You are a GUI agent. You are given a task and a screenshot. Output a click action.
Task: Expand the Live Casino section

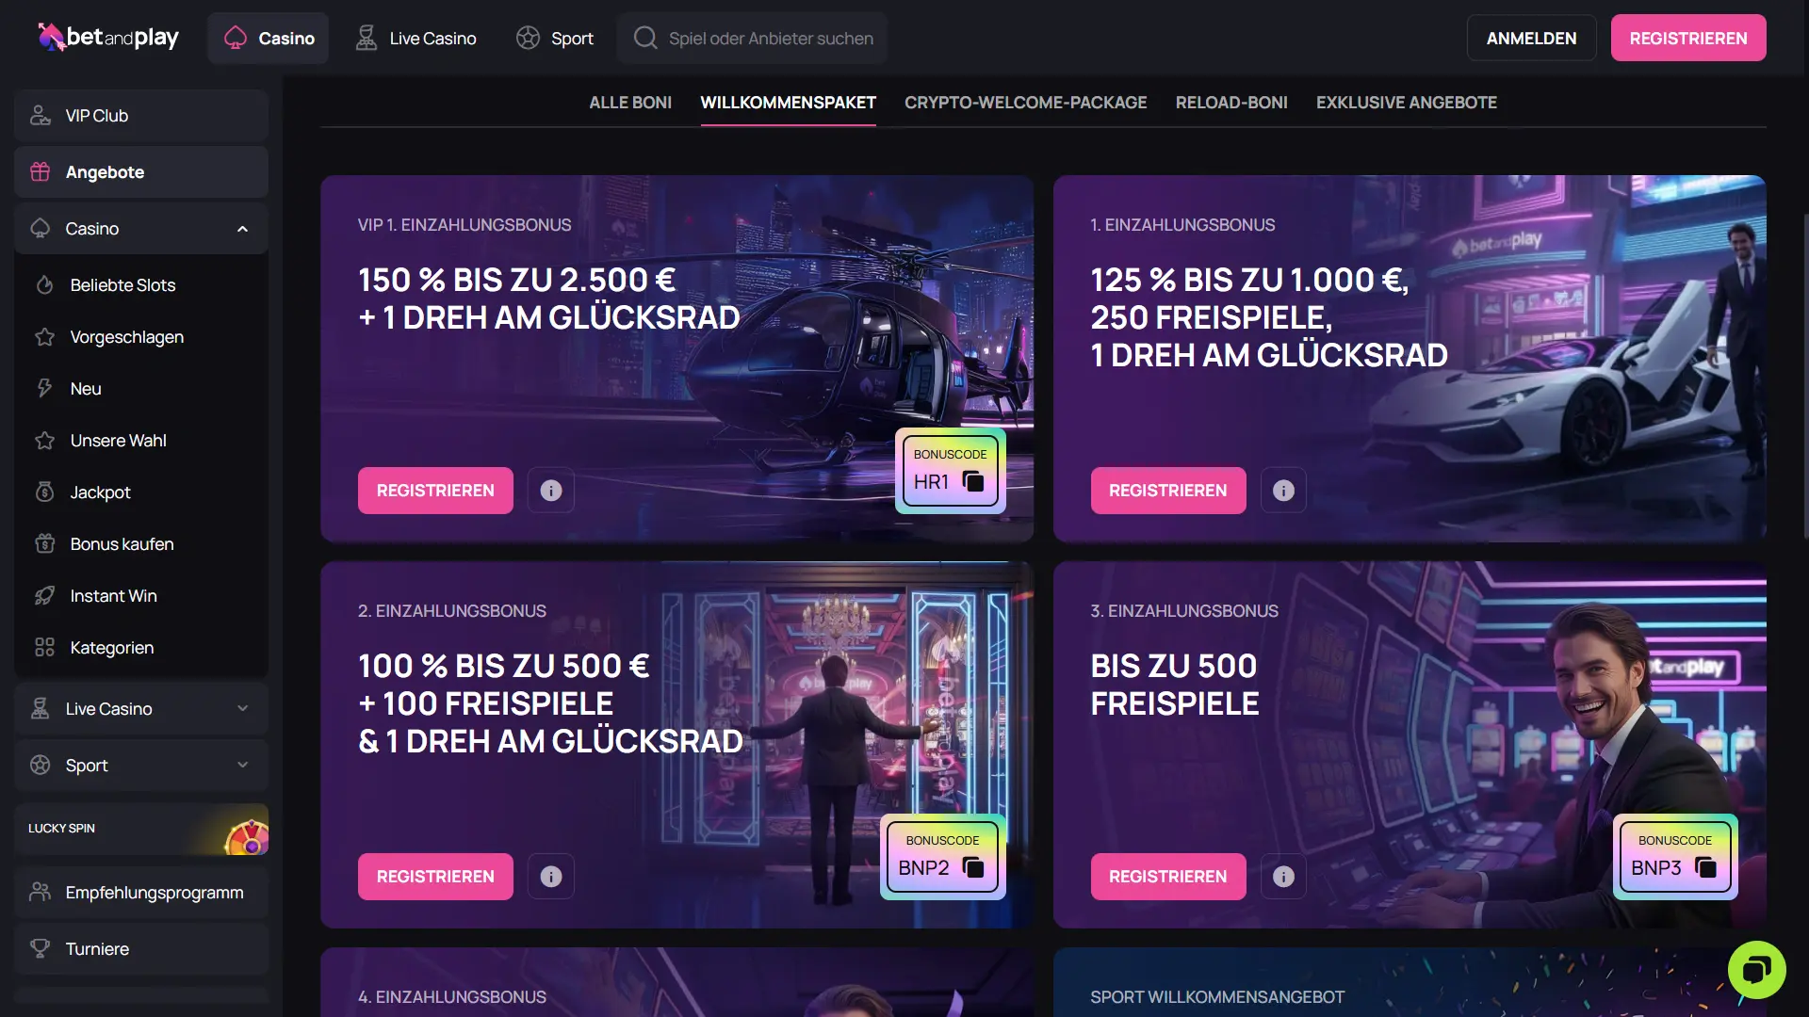point(243,708)
